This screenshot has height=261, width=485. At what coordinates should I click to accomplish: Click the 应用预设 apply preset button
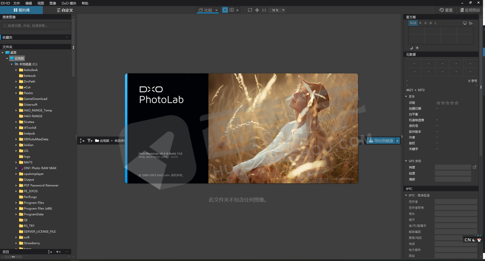470,10
